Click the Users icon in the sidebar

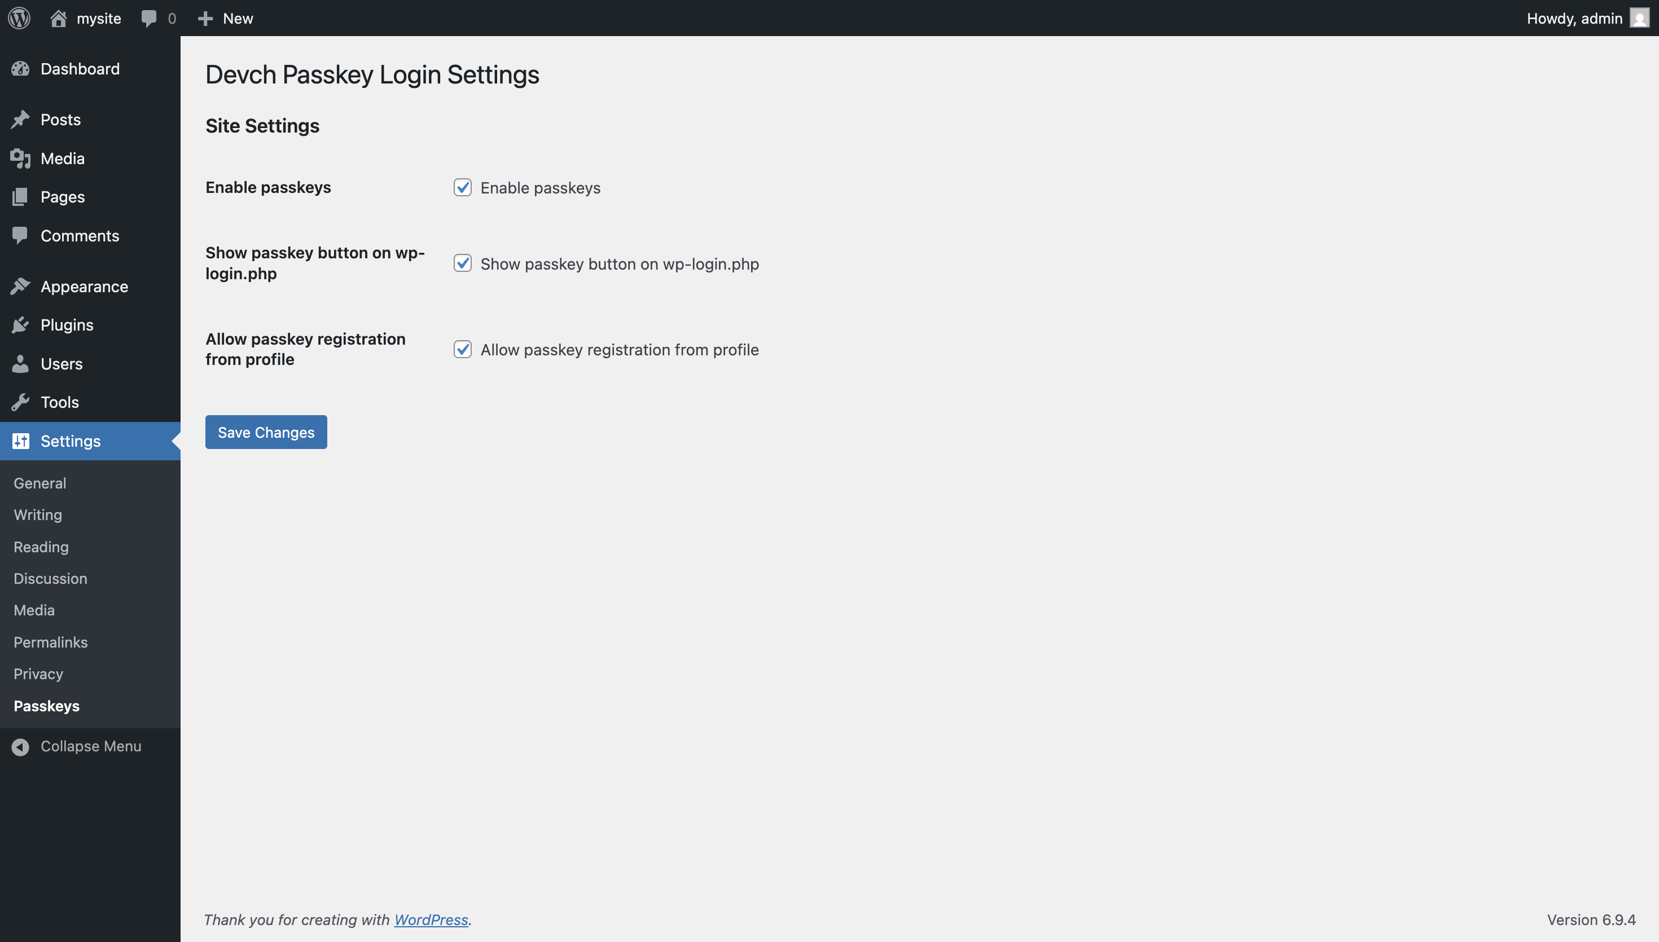pos(20,363)
